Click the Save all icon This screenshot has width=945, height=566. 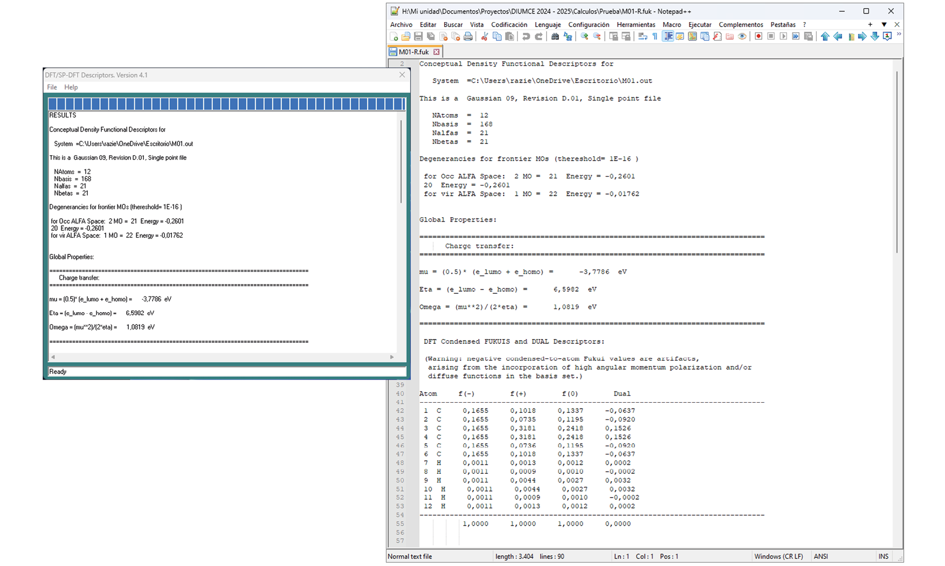coord(431,37)
